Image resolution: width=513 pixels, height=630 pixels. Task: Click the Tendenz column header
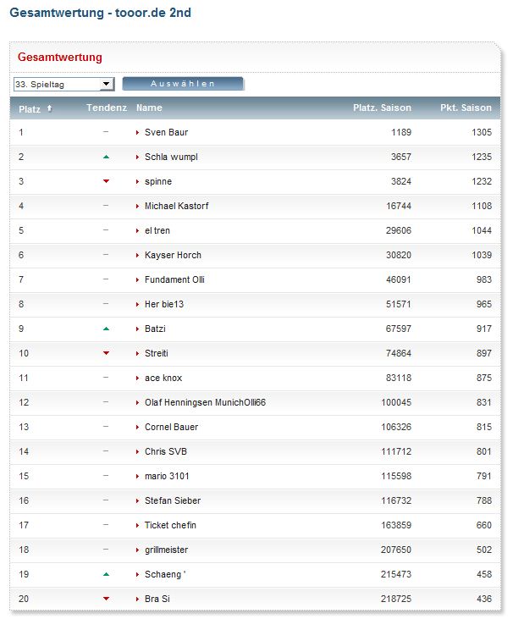(x=106, y=108)
